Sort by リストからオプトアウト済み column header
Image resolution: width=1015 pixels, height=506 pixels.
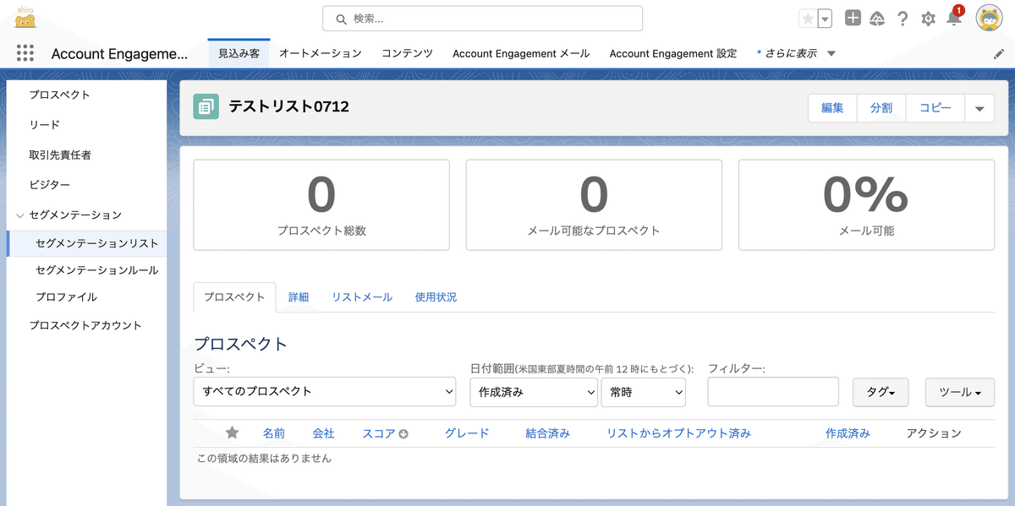coord(678,433)
